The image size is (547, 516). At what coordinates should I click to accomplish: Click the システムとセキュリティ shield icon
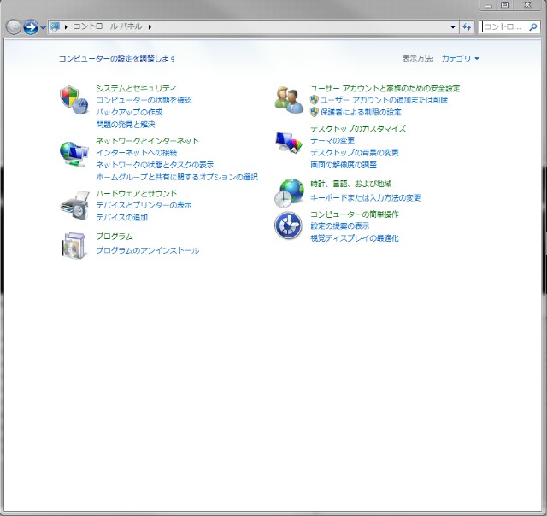point(74,99)
